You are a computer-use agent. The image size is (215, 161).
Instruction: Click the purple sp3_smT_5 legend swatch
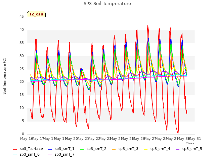click(178, 149)
